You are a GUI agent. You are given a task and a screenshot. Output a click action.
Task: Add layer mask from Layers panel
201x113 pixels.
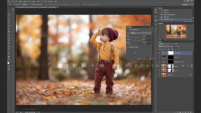(180, 112)
